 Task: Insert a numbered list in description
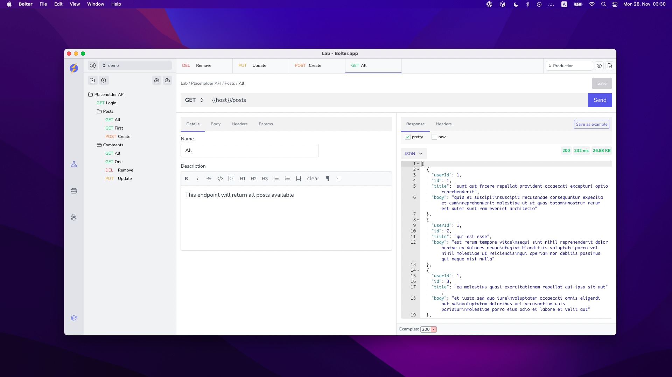(x=287, y=179)
